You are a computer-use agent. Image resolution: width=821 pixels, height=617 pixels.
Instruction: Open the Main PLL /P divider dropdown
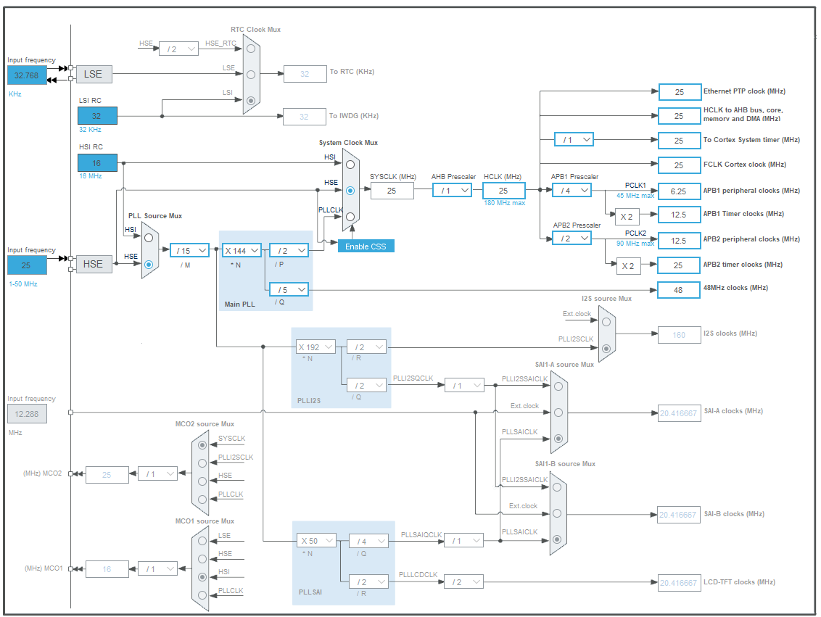click(x=288, y=250)
